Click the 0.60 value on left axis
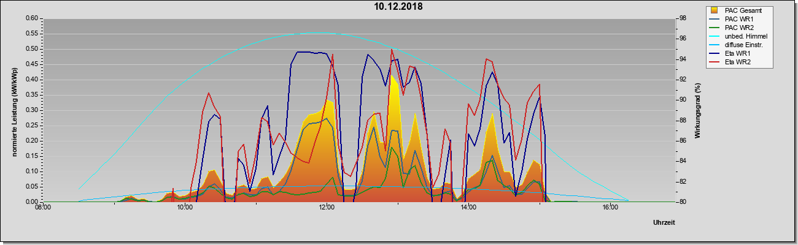The width and height of the screenshot is (798, 245). 32,18
